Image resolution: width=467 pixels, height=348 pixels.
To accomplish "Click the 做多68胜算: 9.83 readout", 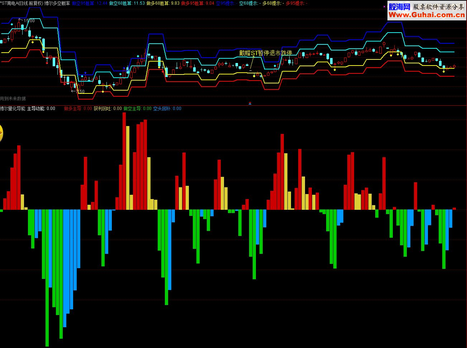I will pos(163,3).
